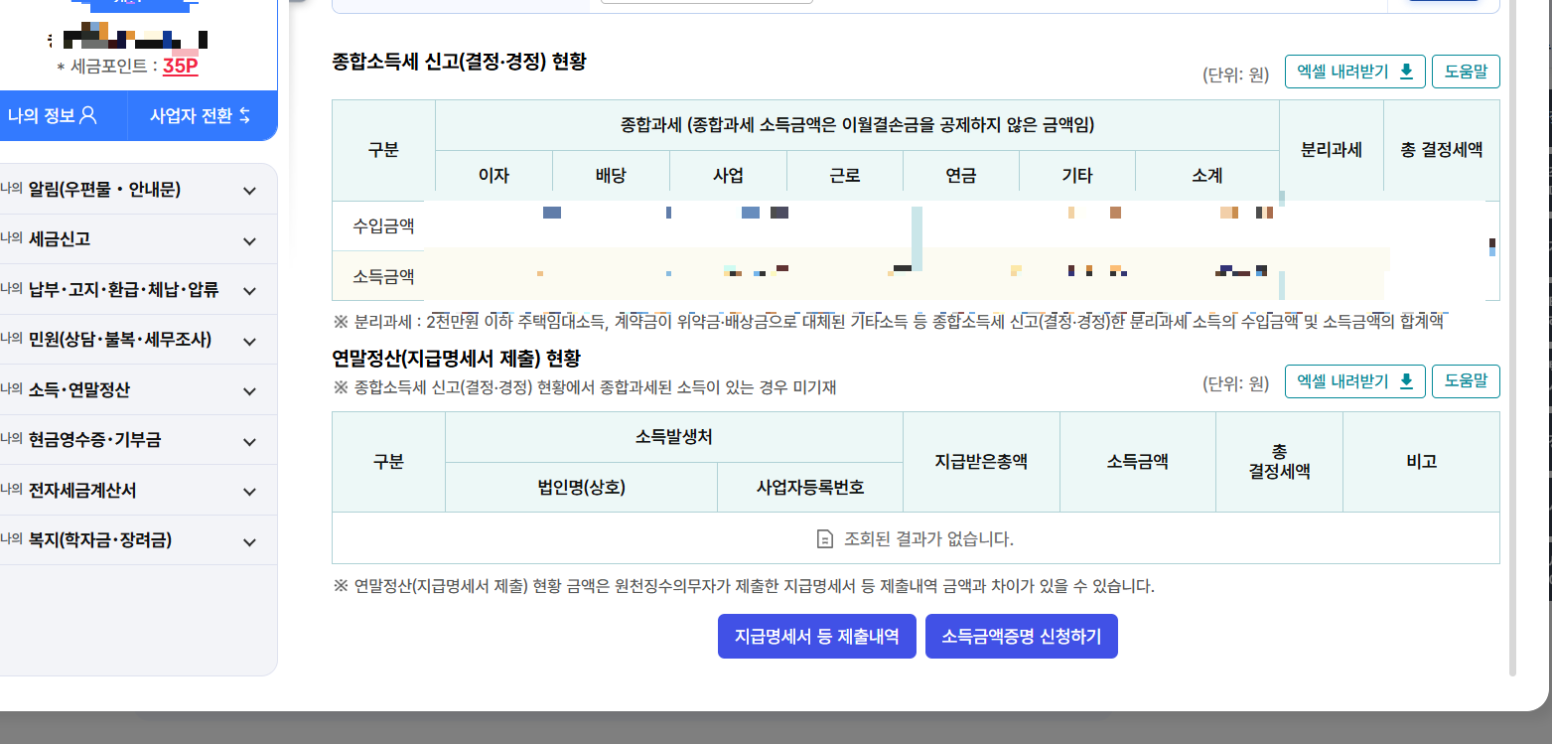Open 도움말 for 종합소득세 신고 현황
The image size is (1552, 744).
pos(1466,71)
